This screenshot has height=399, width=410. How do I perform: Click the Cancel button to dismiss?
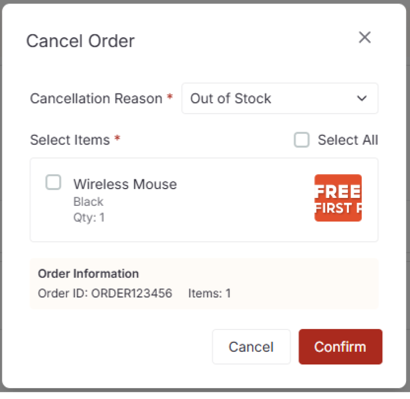click(x=251, y=347)
